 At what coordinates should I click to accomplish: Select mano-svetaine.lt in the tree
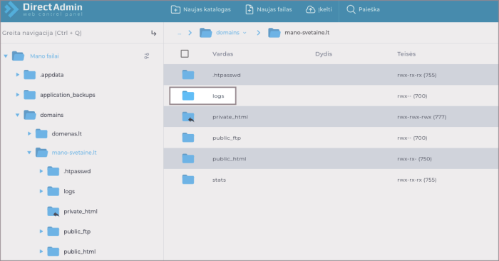point(74,153)
